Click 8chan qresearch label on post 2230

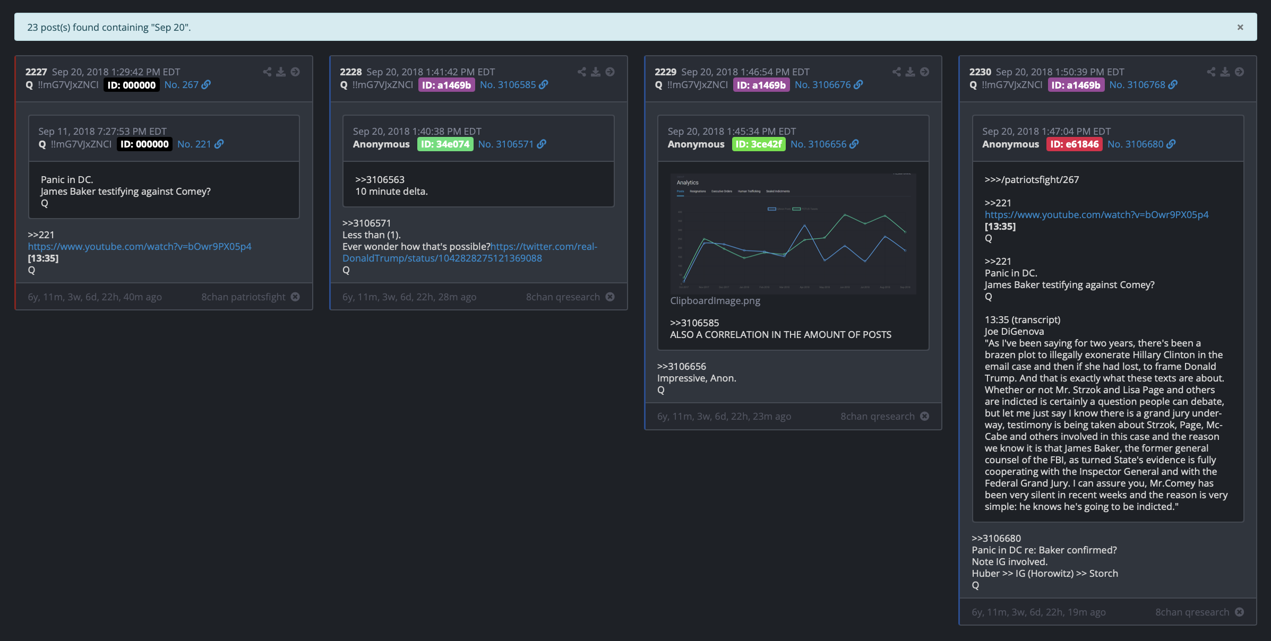point(1192,612)
